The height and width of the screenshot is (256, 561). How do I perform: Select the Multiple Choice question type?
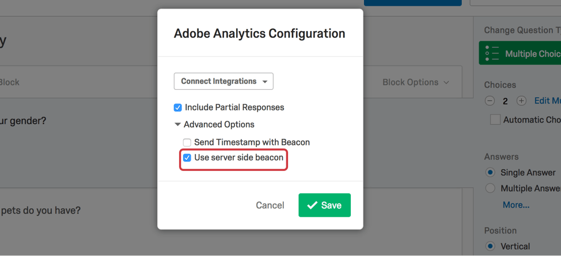pos(520,54)
